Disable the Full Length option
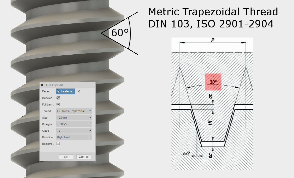 [58, 104]
